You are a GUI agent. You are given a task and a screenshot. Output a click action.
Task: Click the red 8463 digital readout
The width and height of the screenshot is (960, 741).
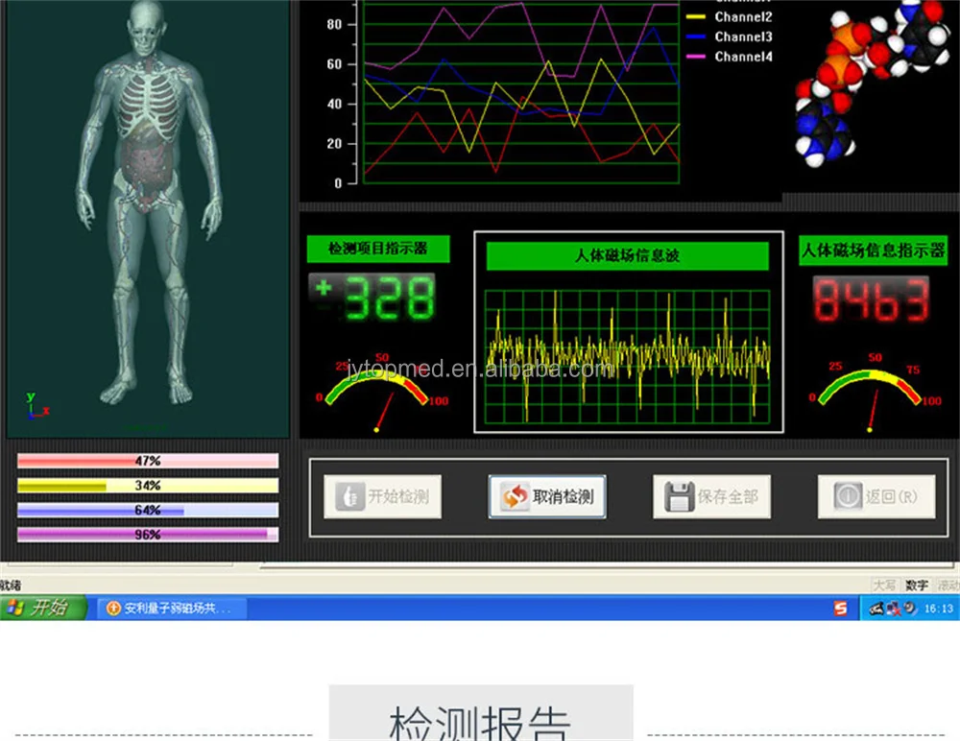(x=871, y=299)
